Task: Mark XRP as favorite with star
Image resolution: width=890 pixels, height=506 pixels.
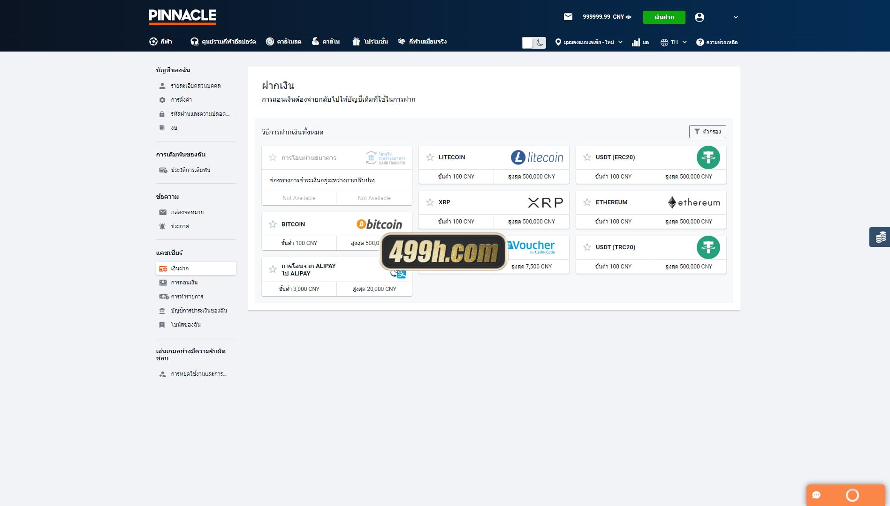Action: (x=430, y=202)
